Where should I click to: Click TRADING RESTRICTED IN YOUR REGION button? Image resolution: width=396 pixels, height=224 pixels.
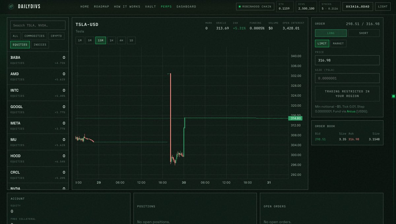tap(347, 94)
